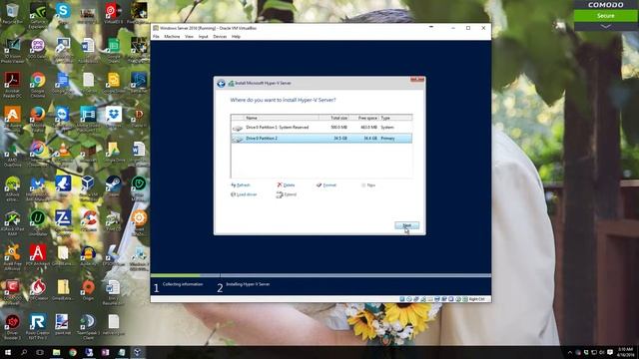Open Mozilla Firefox desktop shortcut

tap(38, 119)
